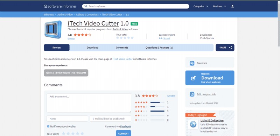Image resolution: width=280 pixels, height=136 pixels.
Task: Click the SHARE button
Action: (225, 48)
